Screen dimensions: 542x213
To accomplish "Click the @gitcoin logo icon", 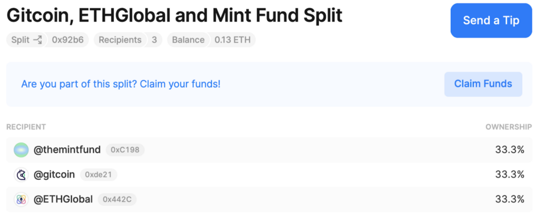I will click(21, 175).
